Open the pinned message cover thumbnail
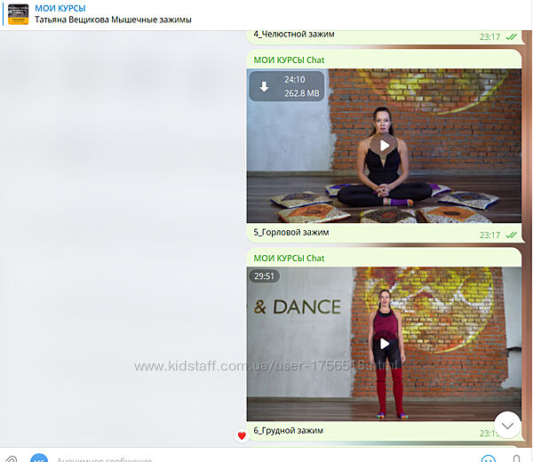 click(18, 14)
